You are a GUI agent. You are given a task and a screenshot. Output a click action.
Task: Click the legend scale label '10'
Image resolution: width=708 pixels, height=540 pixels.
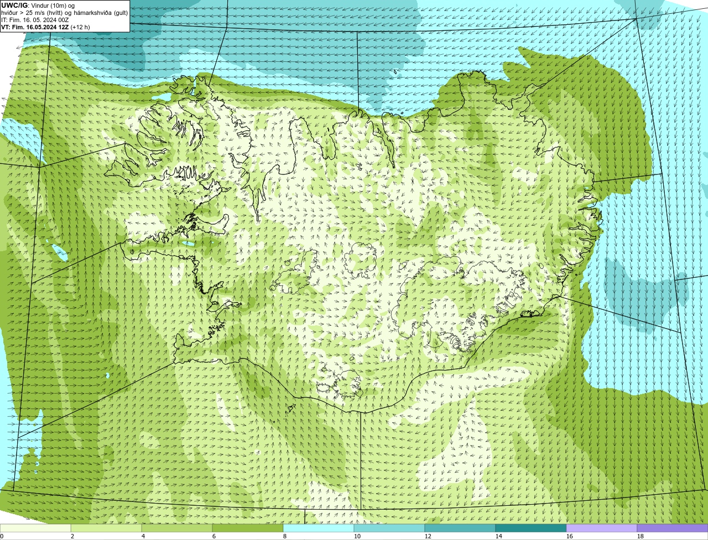357,536
